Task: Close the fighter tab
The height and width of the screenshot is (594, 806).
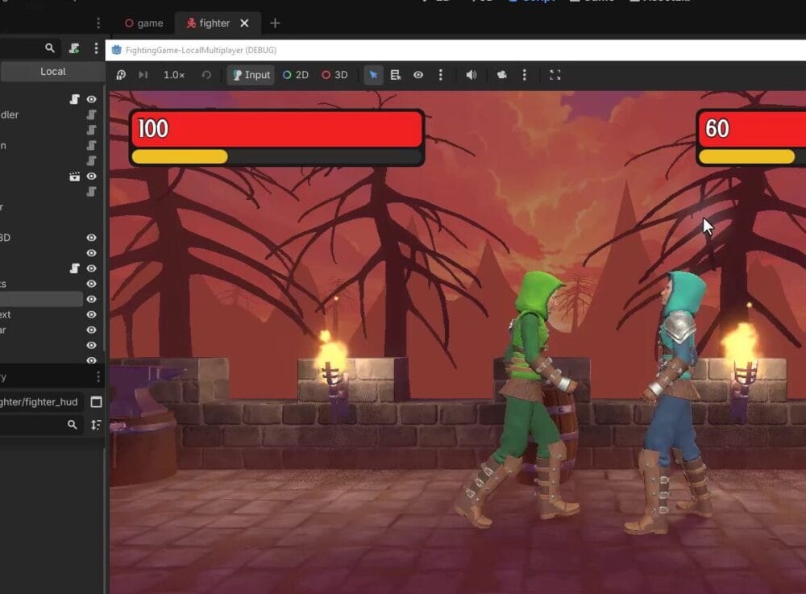Action: coord(245,23)
